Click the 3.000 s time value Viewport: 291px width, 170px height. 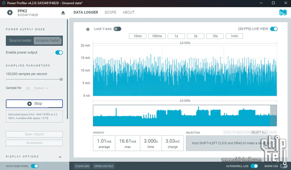pyautogui.click(x=151, y=141)
